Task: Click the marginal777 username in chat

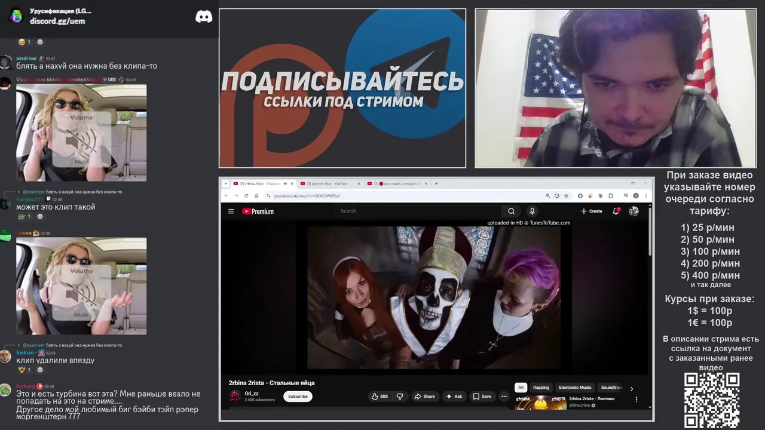Action: click(x=30, y=199)
